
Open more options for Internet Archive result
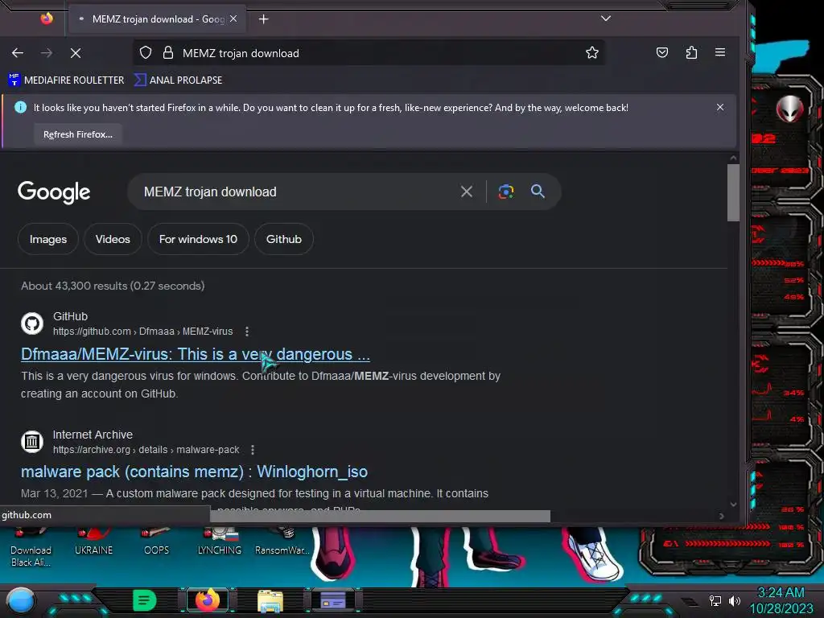click(x=253, y=450)
